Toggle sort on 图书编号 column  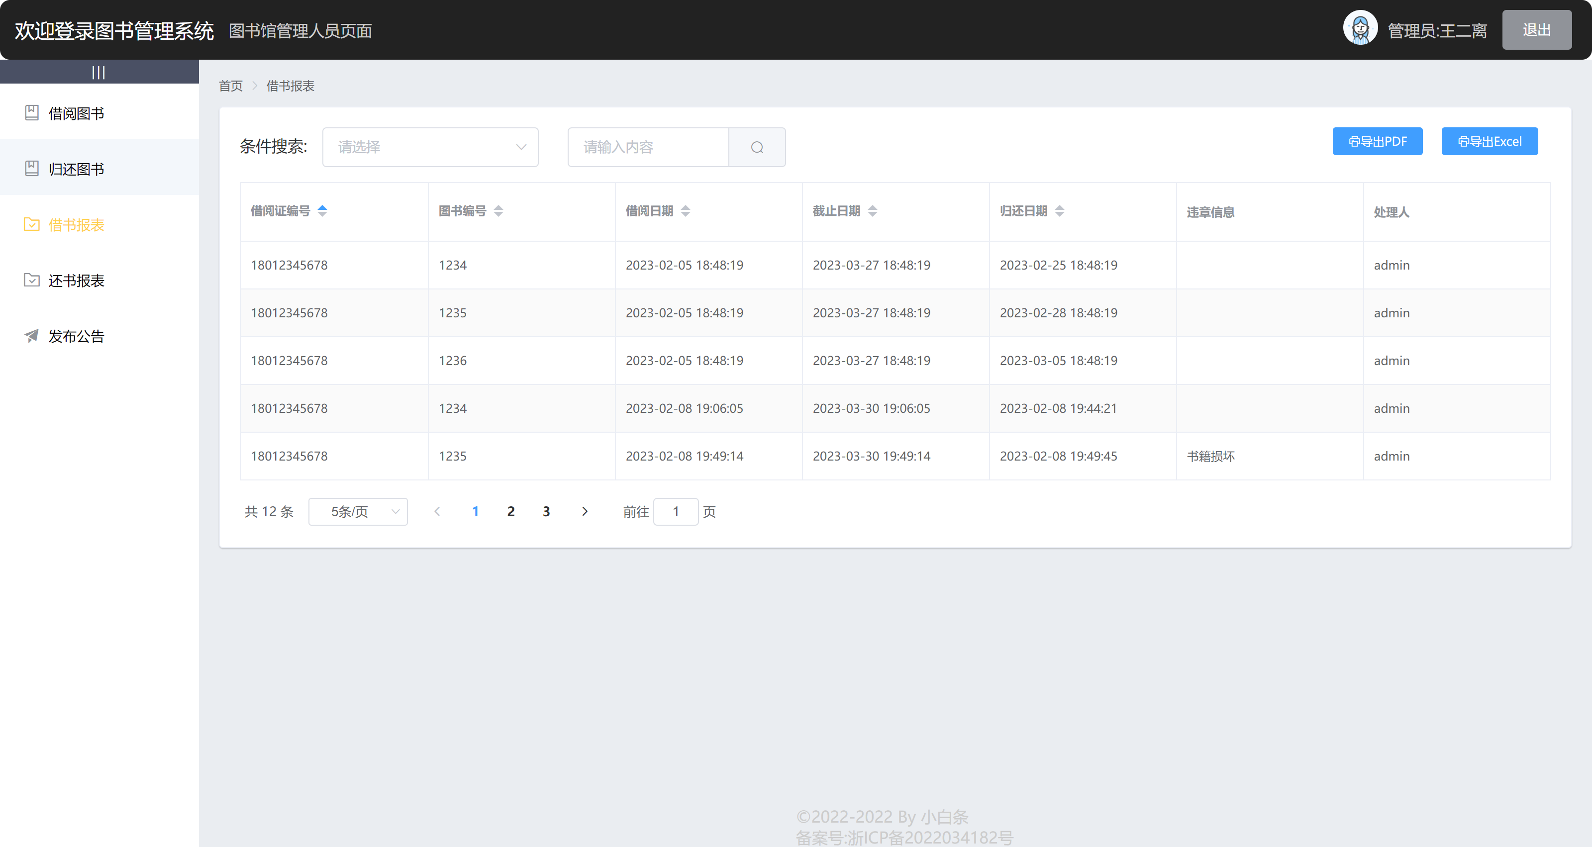tap(498, 211)
